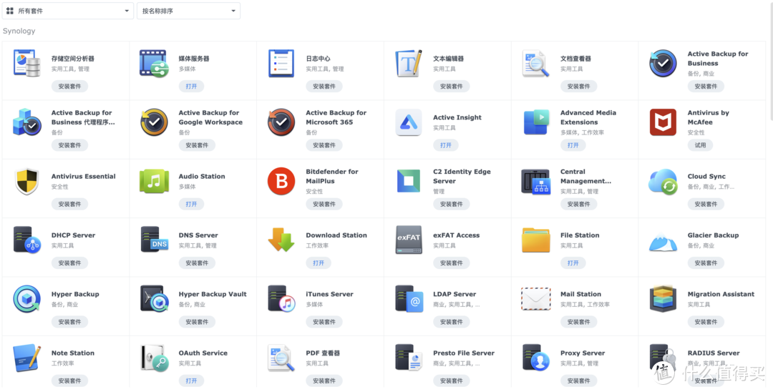Open OAuth Service with 打开 button

tap(191, 381)
